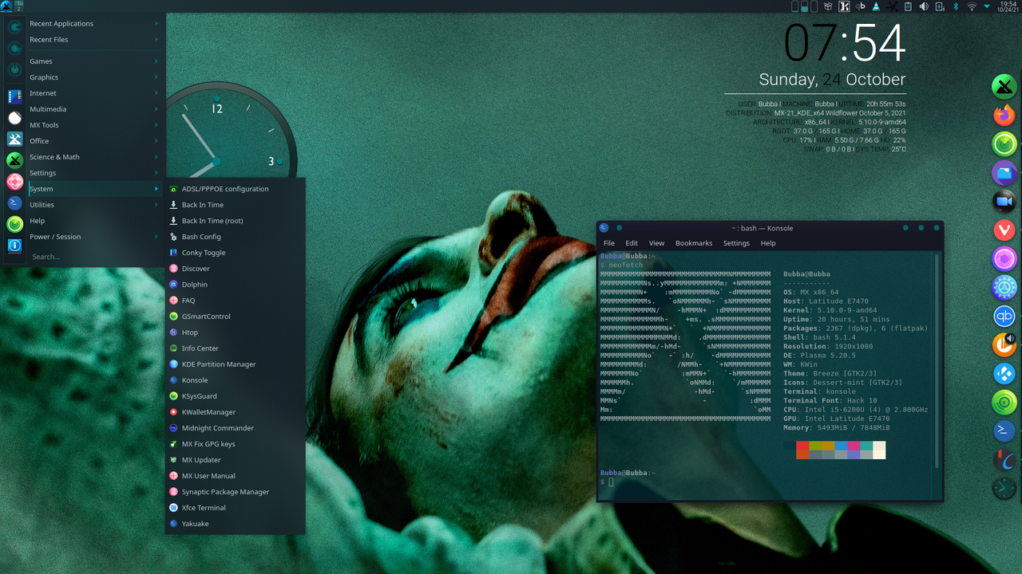Click the K icon in system tray
The image size is (1022, 574).
pos(844,6)
